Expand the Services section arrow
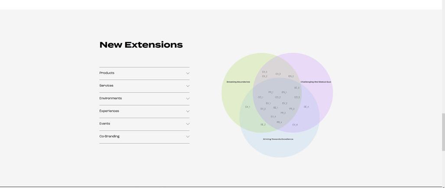The height and width of the screenshot is (188, 445). point(188,86)
